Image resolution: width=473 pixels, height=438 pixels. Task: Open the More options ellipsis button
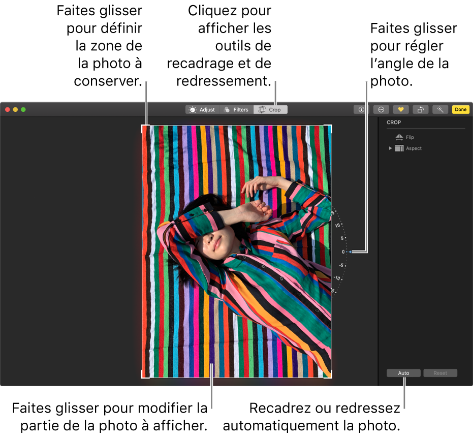coord(381,110)
